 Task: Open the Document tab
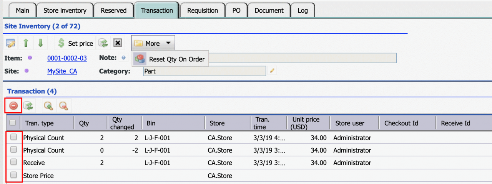point(269,10)
